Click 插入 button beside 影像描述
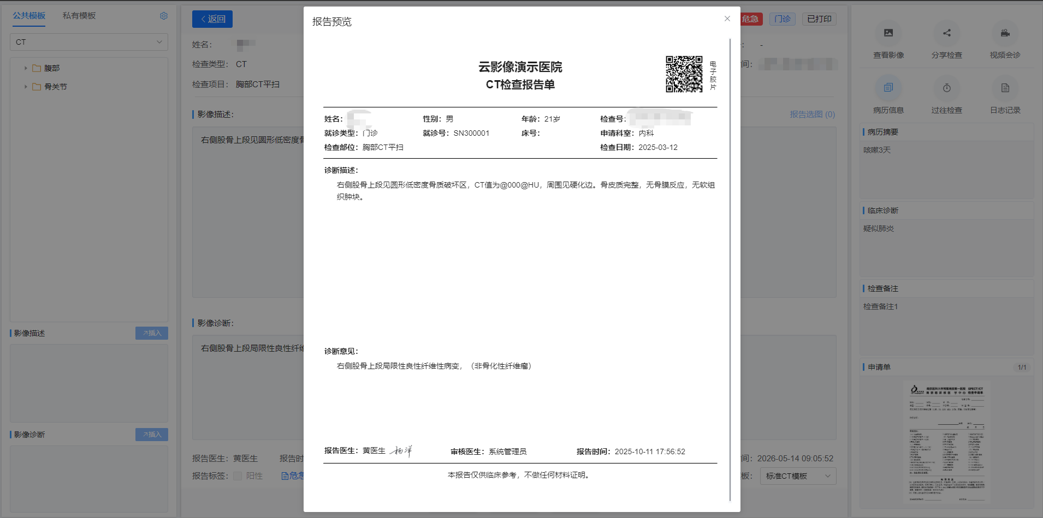Viewport: 1043px width, 518px height. coord(152,333)
